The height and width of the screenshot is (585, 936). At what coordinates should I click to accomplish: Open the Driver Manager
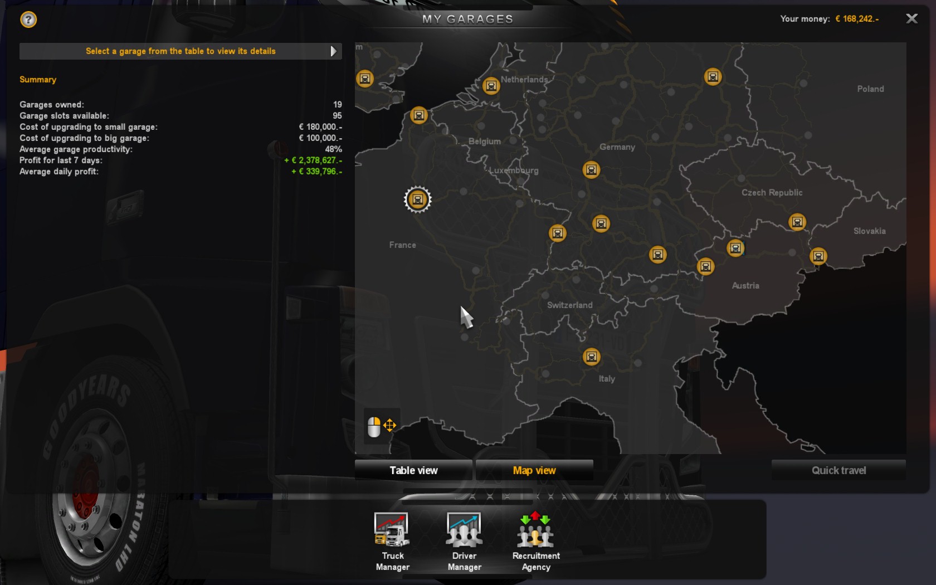click(x=464, y=542)
